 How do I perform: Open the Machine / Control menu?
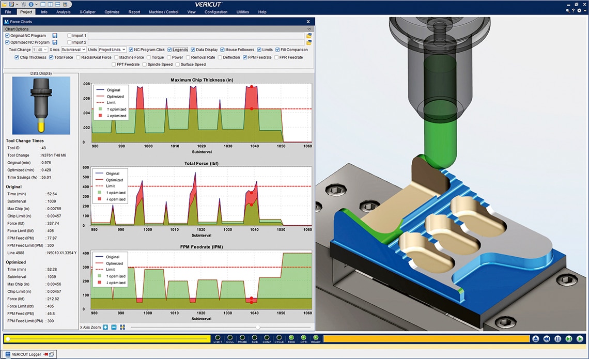[163, 12]
